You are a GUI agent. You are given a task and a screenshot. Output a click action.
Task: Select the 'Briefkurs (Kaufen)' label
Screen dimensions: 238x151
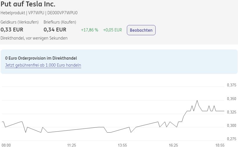click(60, 22)
